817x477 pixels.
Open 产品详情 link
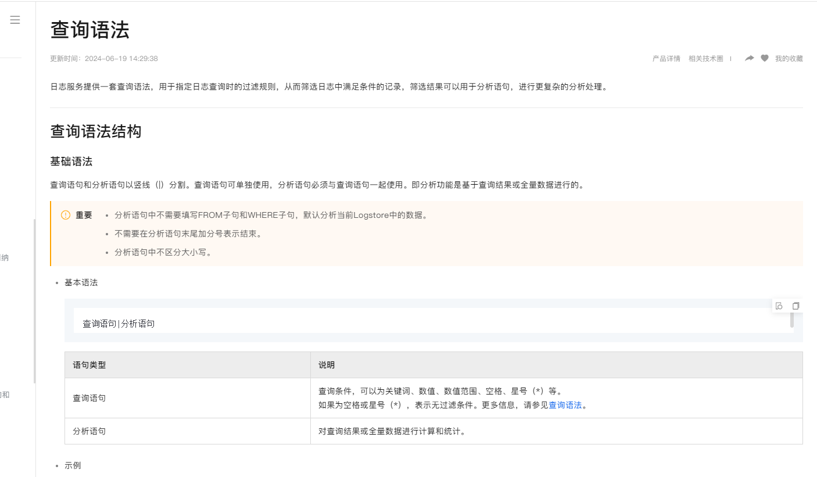pyautogui.click(x=666, y=59)
